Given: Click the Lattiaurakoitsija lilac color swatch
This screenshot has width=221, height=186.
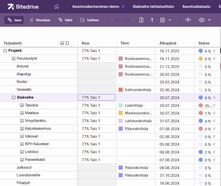Looking at the screenshot, I should click(120, 121).
